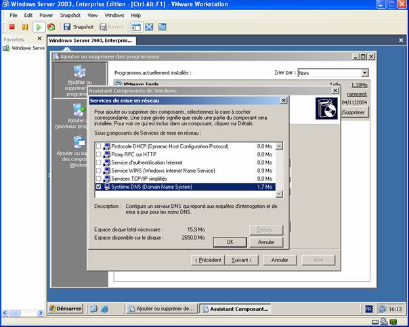Click Ajouter de nouveaux programmes icon
The width and height of the screenshot is (409, 327).
(x=79, y=110)
